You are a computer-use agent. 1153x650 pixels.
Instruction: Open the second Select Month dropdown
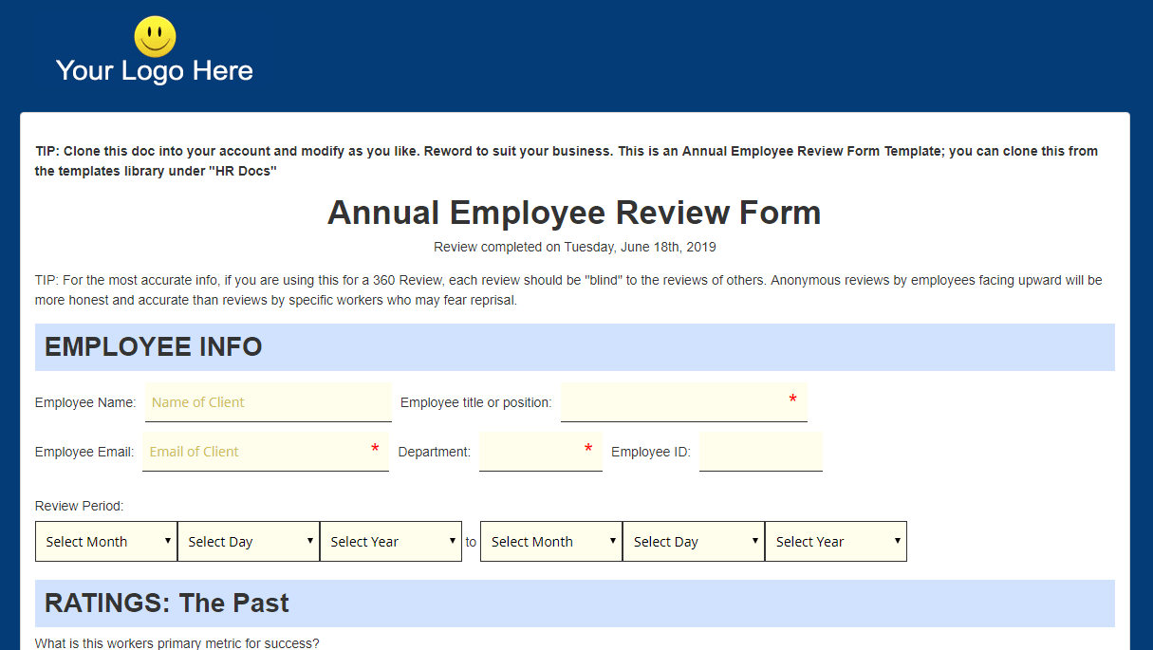tap(550, 541)
